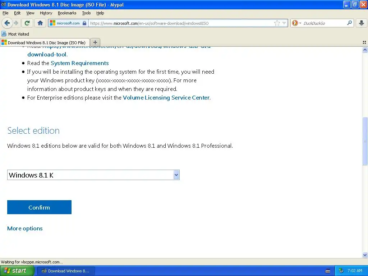The width and height of the screenshot is (368, 276).
Task: Click the safely remove hardware tray icon
Action: tap(341, 271)
